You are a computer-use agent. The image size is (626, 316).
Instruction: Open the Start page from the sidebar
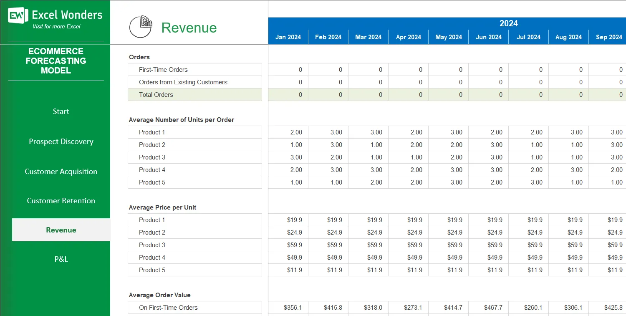[61, 111]
